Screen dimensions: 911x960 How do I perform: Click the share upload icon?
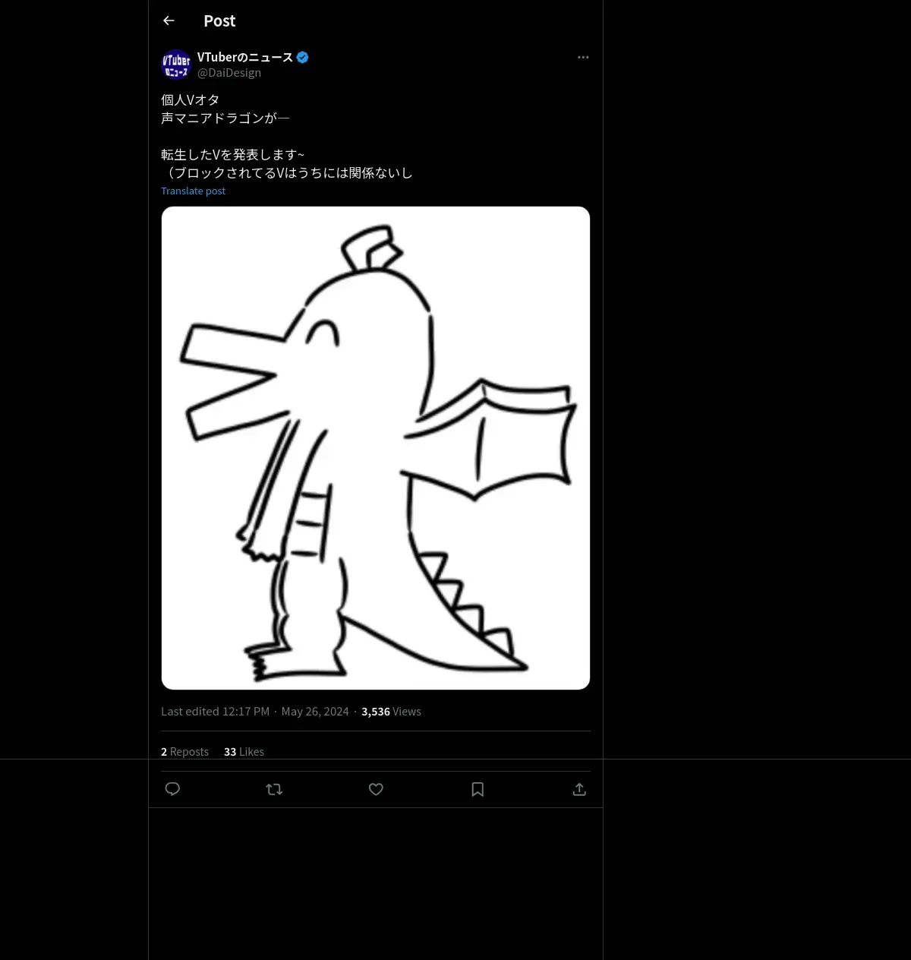(579, 789)
